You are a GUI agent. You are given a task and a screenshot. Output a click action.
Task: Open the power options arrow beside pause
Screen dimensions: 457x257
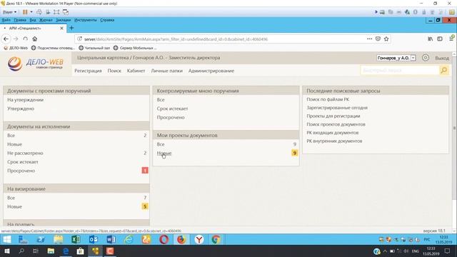pos(31,12)
